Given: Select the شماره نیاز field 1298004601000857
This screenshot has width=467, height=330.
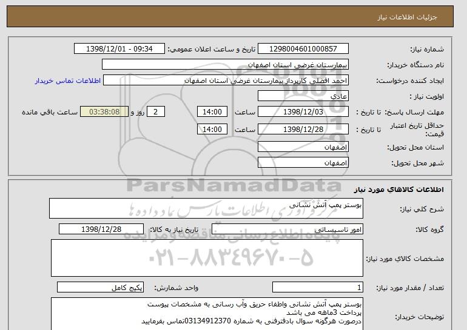Looking at the screenshot, I should tap(303, 49).
